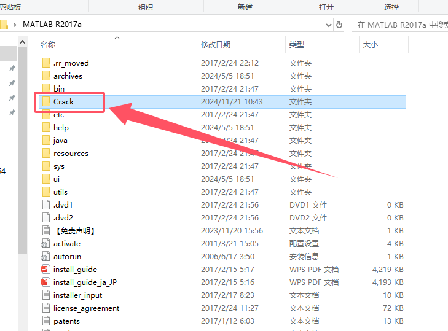Select the resources folder icon
The height and width of the screenshot is (331, 448).
coord(46,153)
